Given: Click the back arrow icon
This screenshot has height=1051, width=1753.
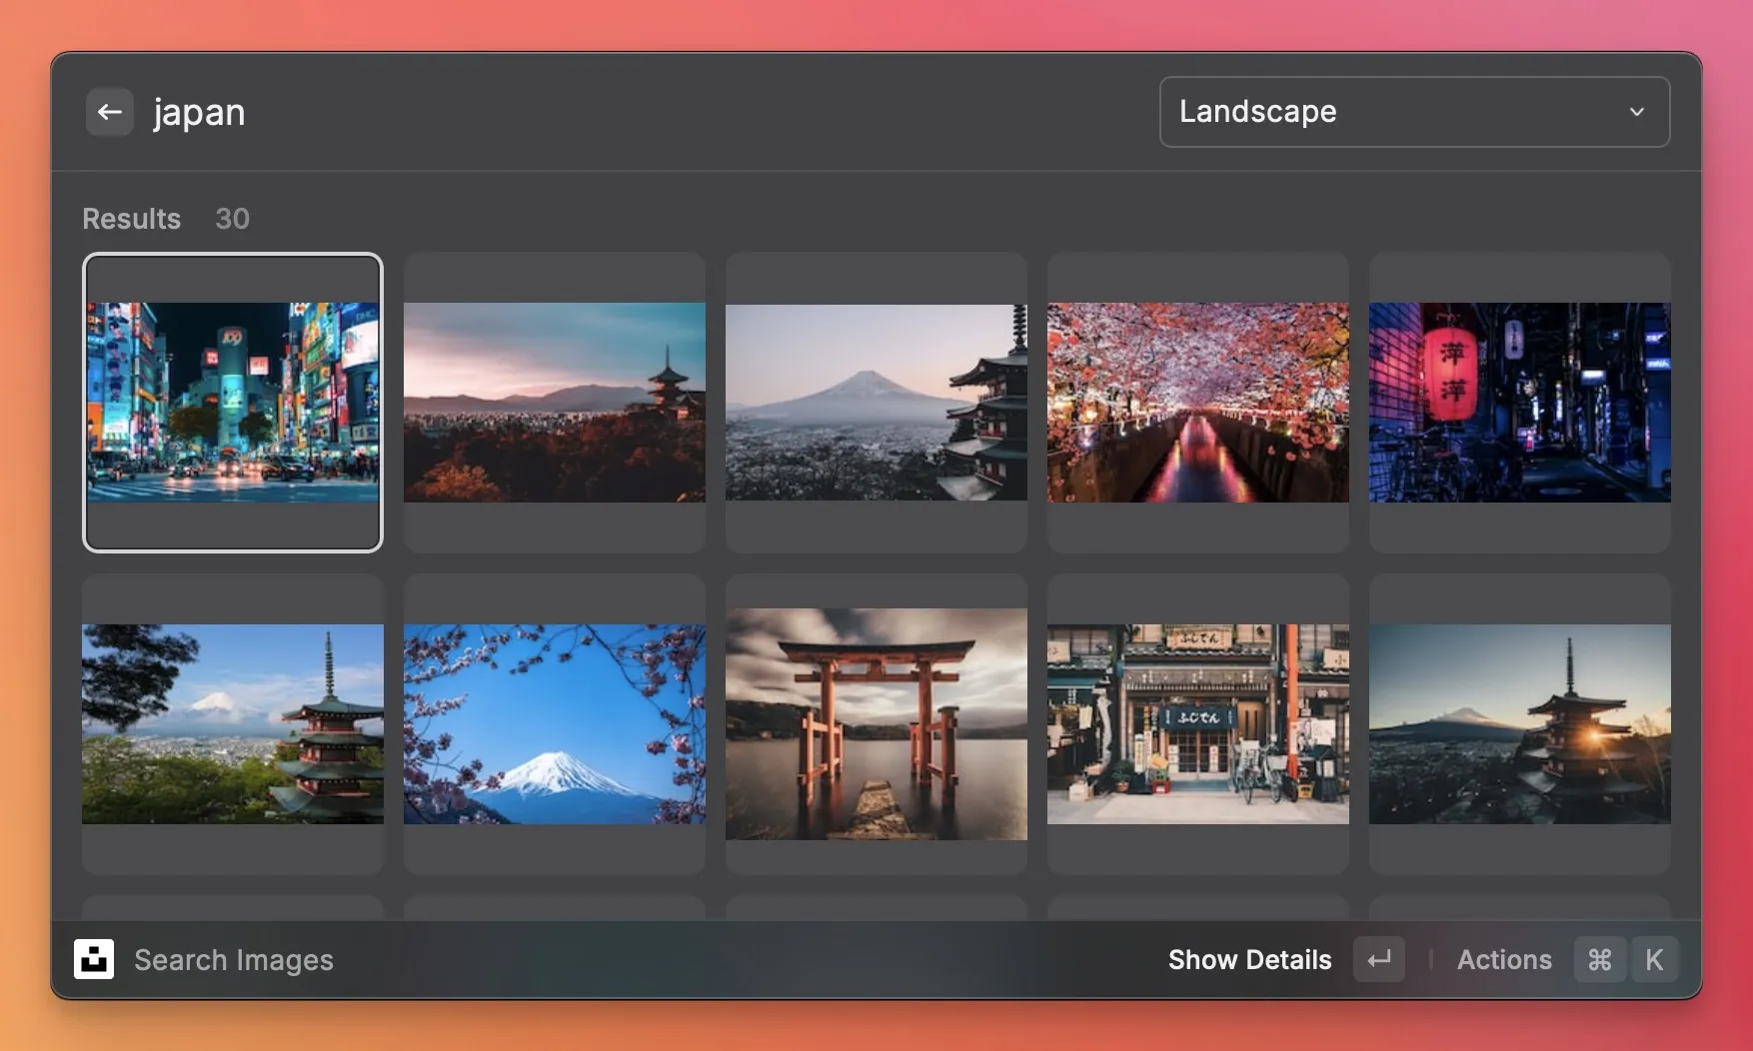Looking at the screenshot, I should [x=110, y=112].
